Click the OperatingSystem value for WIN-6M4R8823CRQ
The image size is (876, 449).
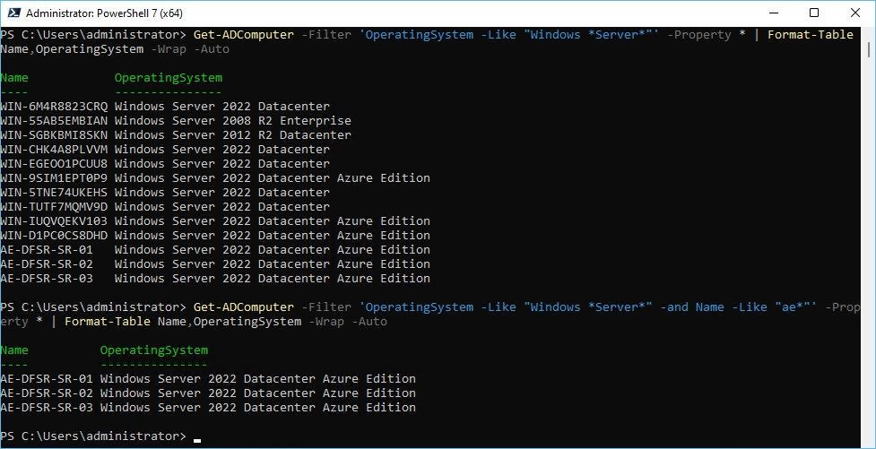(222, 106)
